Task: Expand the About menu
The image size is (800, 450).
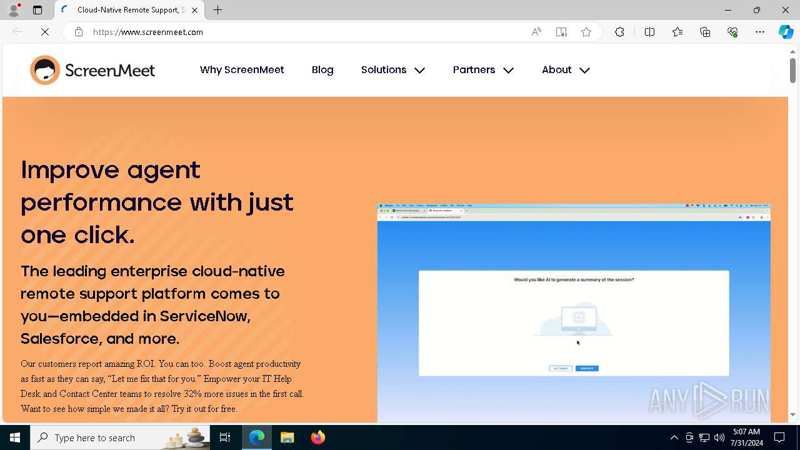Action: (x=566, y=70)
